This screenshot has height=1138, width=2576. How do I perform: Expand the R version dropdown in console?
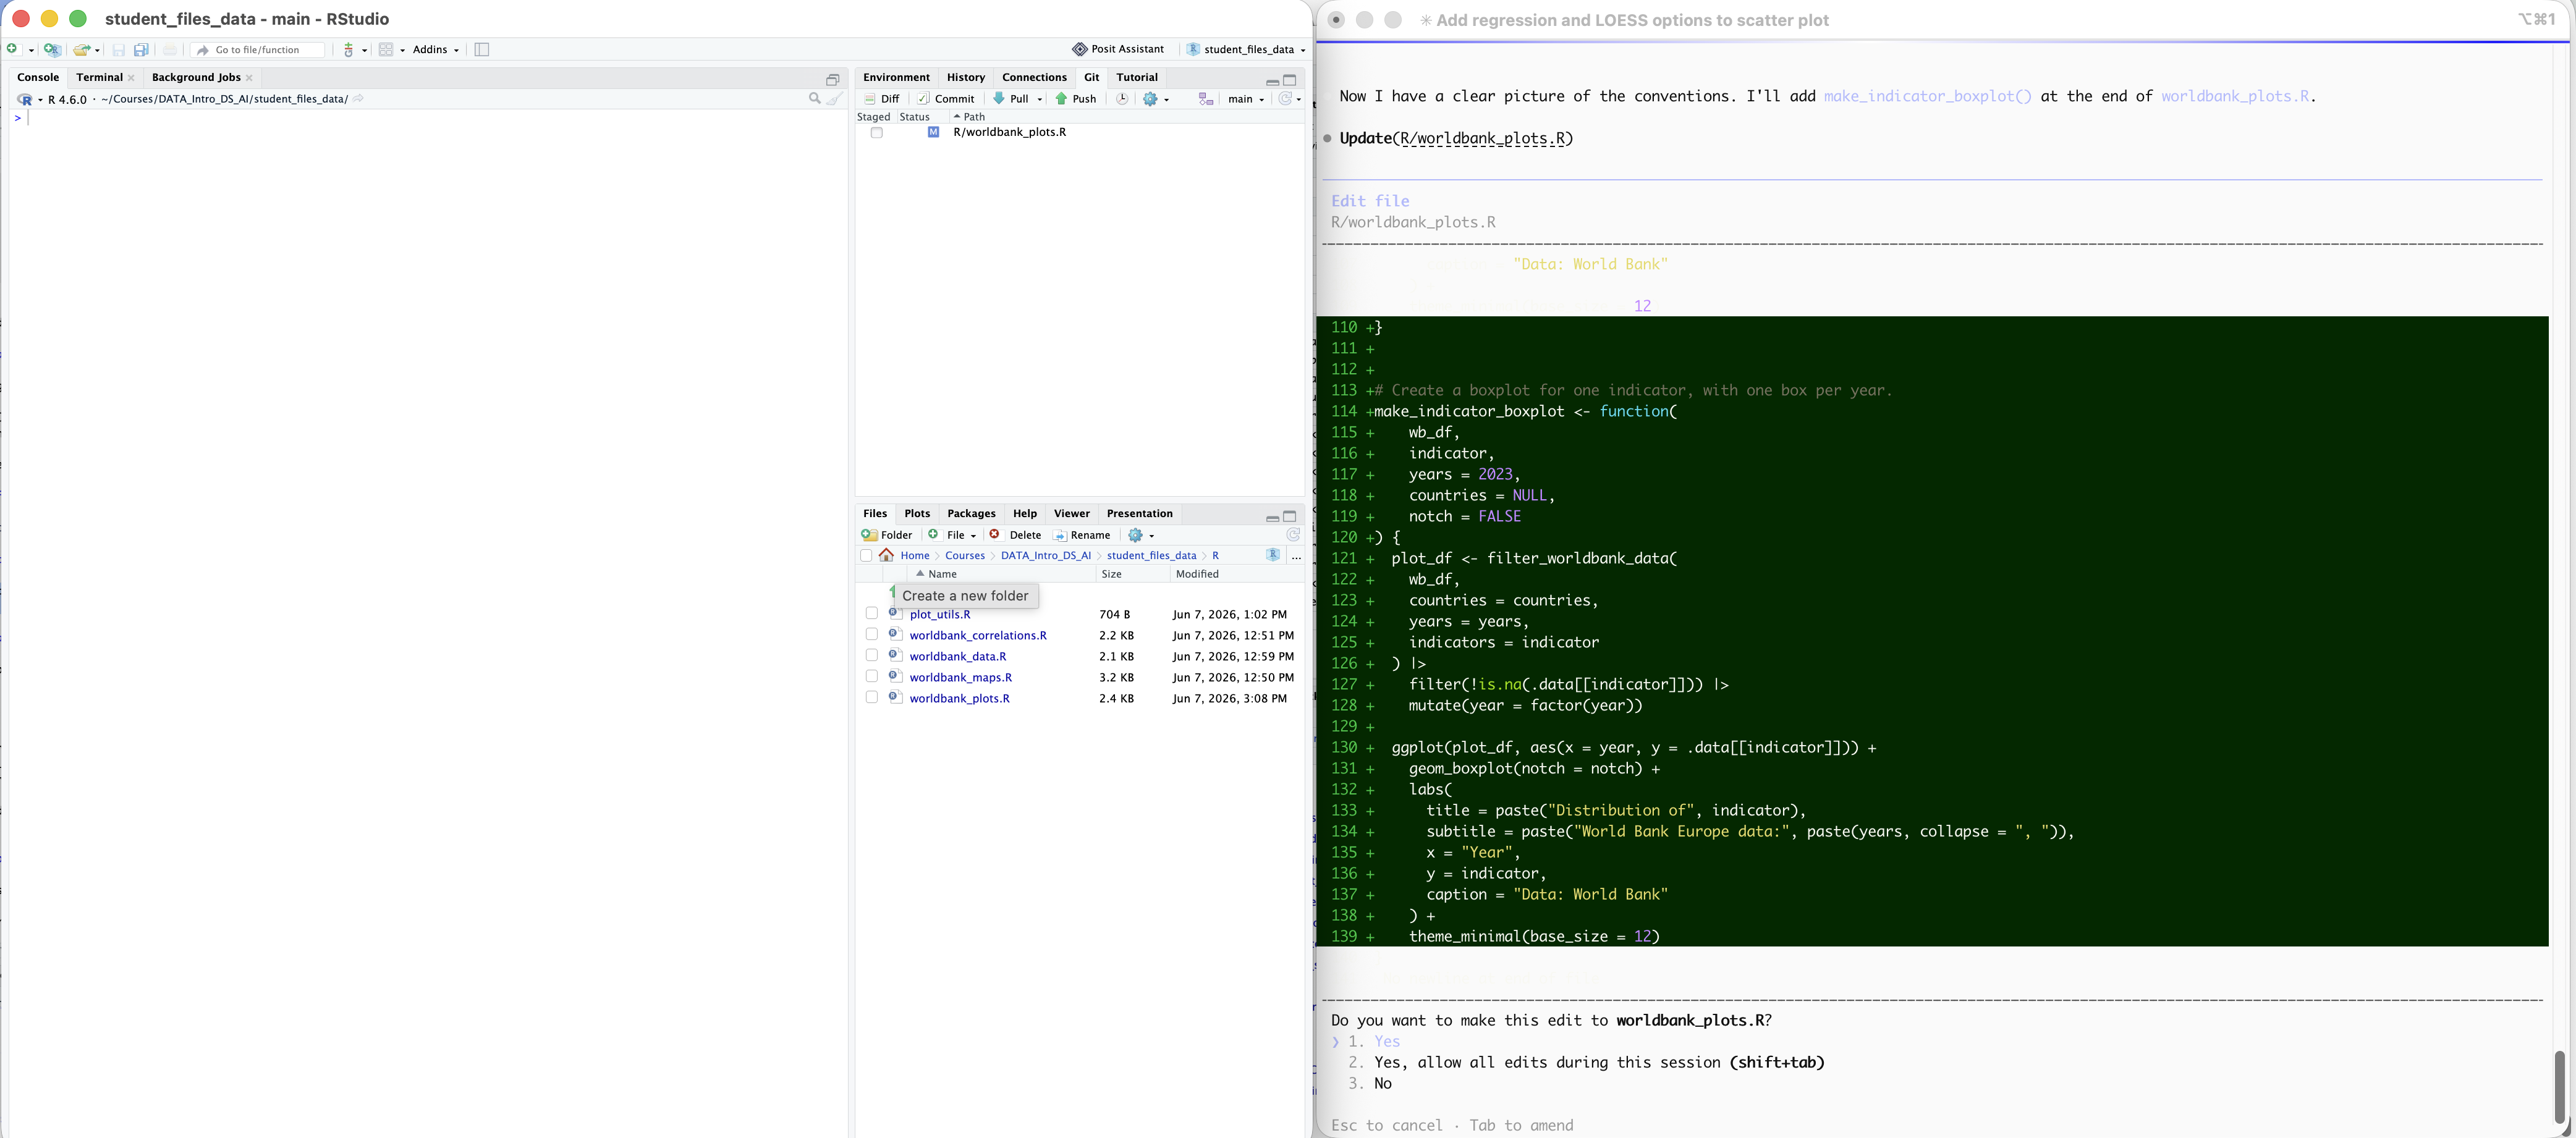(40, 100)
